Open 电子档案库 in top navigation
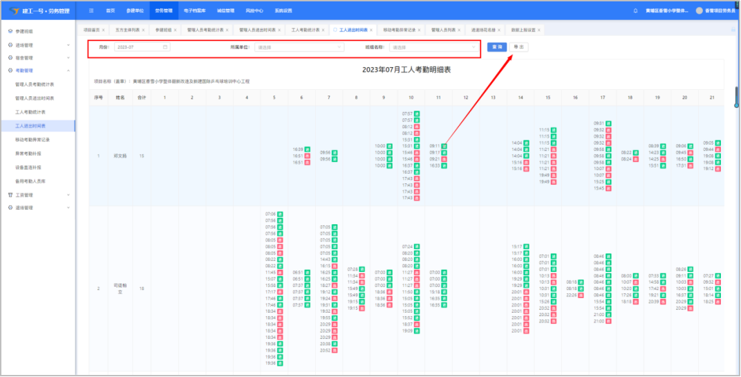The width and height of the screenshot is (741, 377). (194, 10)
